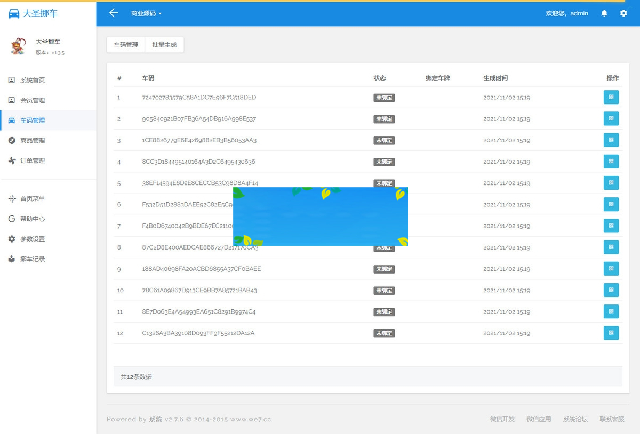Open 系统首页 in sidebar
This screenshot has height=434, width=640.
(33, 80)
